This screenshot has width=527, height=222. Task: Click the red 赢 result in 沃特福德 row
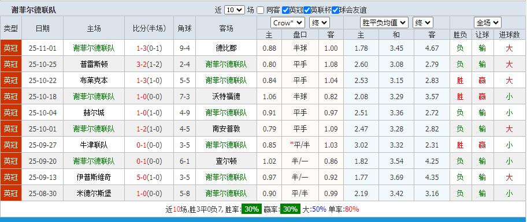point(483,96)
